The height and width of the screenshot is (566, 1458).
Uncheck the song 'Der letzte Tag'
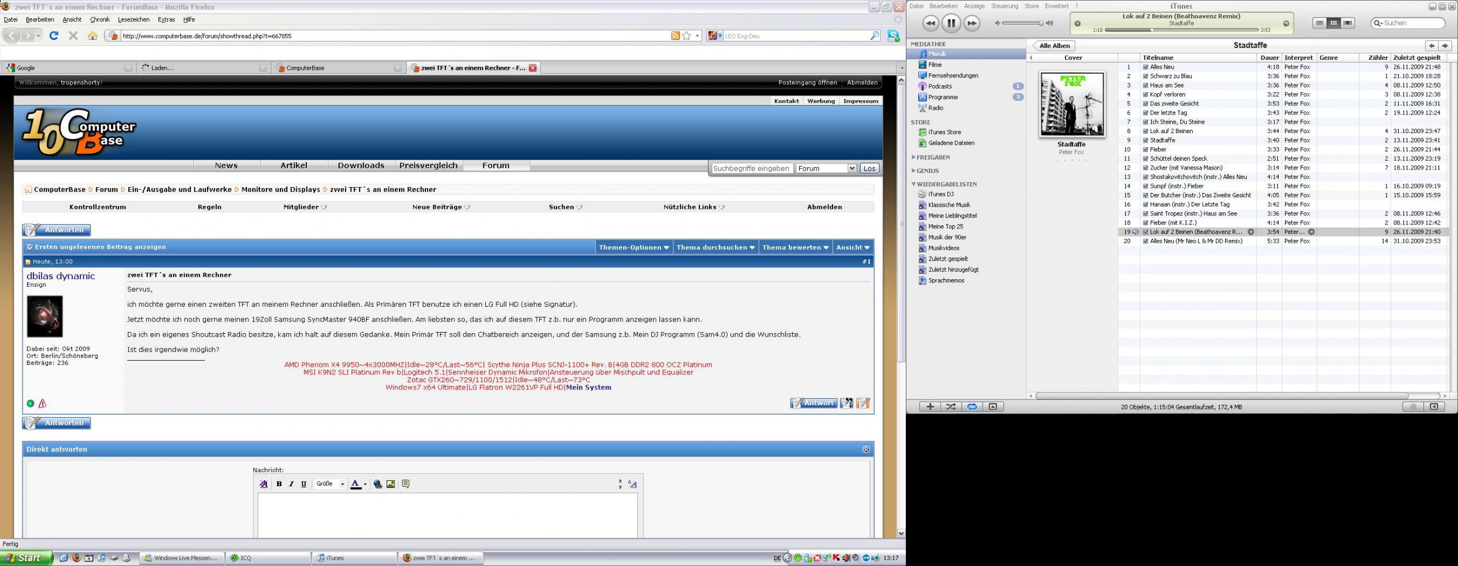[x=1145, y=113]
